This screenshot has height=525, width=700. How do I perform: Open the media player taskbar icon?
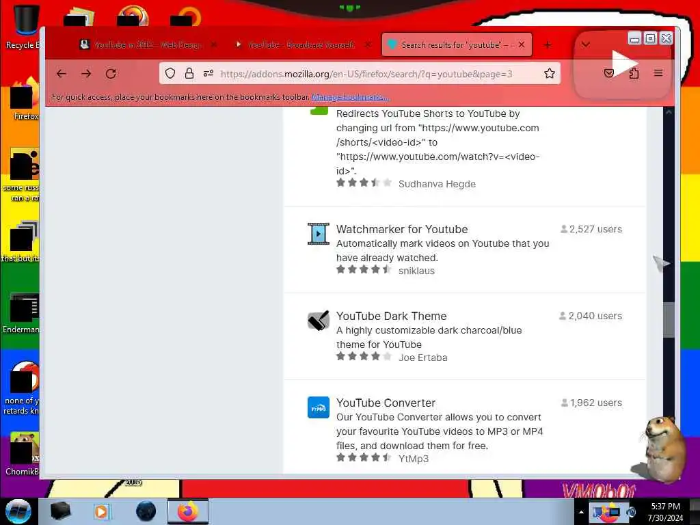pos(102,511)
